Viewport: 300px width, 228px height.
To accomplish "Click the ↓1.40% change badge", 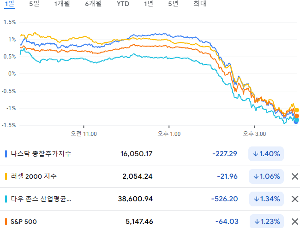I will click(x=266, y=154).
